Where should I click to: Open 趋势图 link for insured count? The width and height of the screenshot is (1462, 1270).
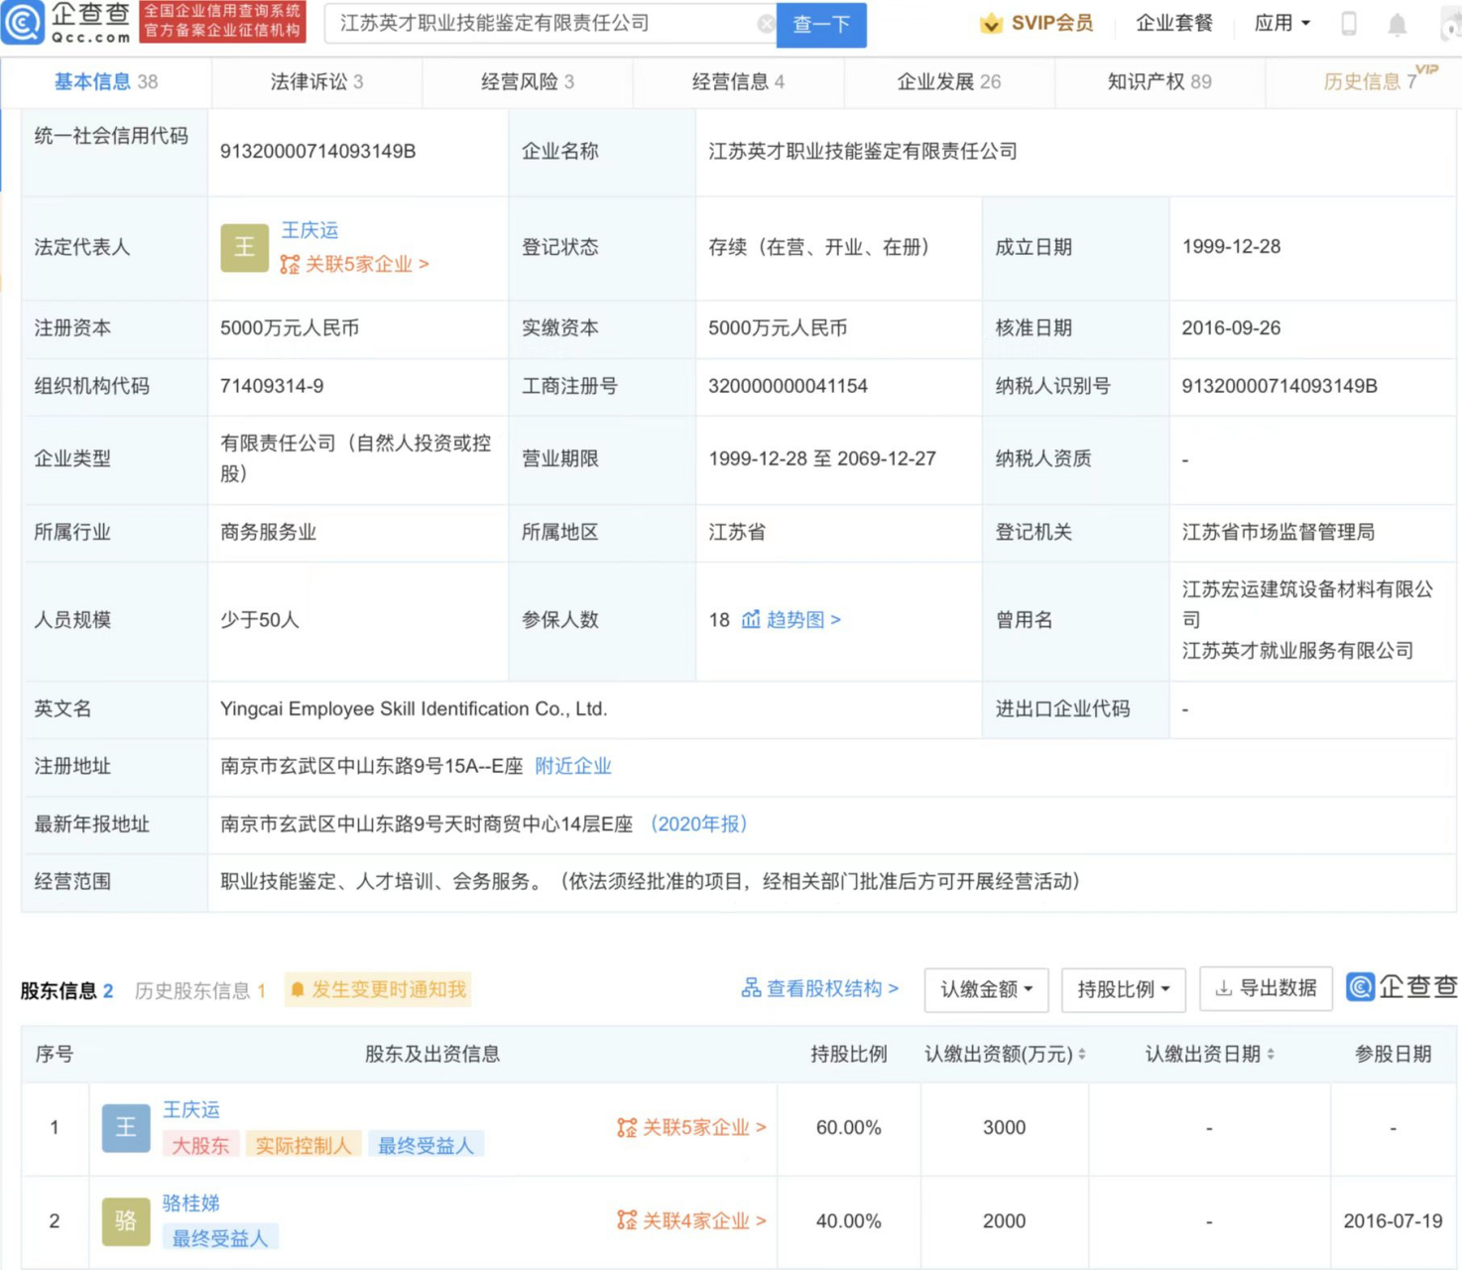[802, 620]
